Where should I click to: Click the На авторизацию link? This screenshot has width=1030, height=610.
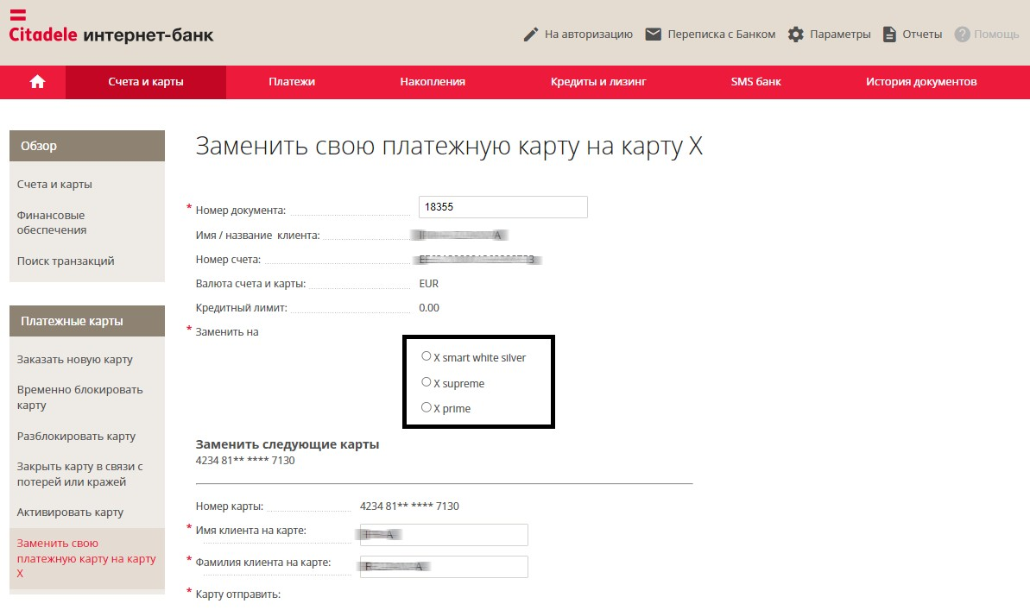589,35
